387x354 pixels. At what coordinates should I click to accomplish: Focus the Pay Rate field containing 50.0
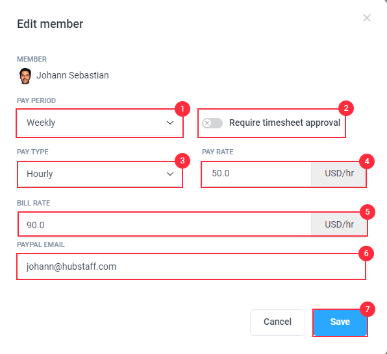click(256, 174)
